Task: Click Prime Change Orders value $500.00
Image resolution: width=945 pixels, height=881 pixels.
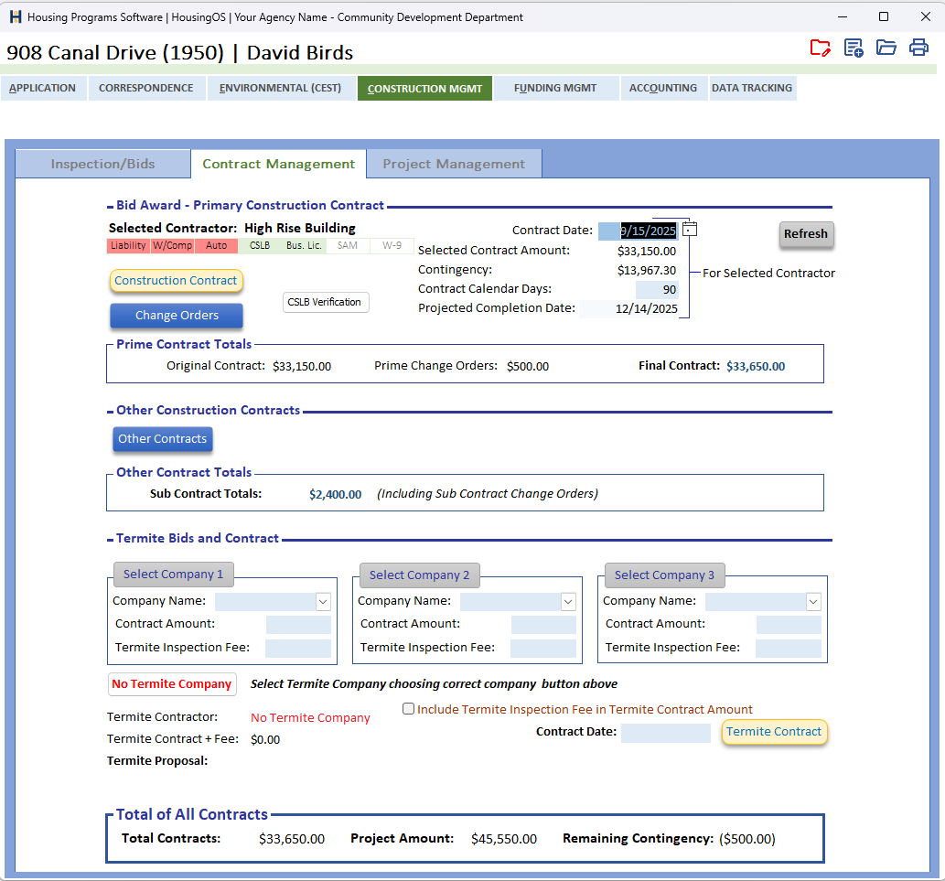Action: tap(528, 366)
